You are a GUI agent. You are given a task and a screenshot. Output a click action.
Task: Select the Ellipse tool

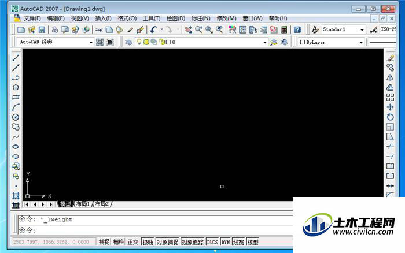point(16,147)
